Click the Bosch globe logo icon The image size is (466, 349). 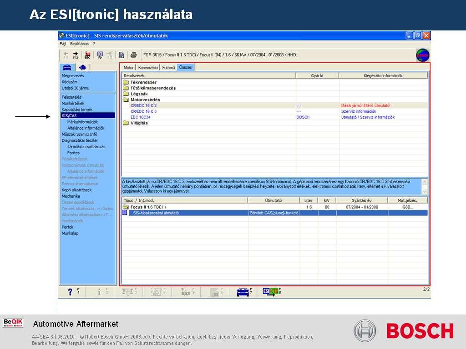422,55
